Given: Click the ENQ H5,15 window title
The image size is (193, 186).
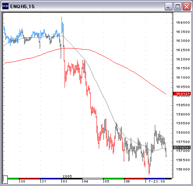Looking at the screenshot, I should (x=22, y=7).
